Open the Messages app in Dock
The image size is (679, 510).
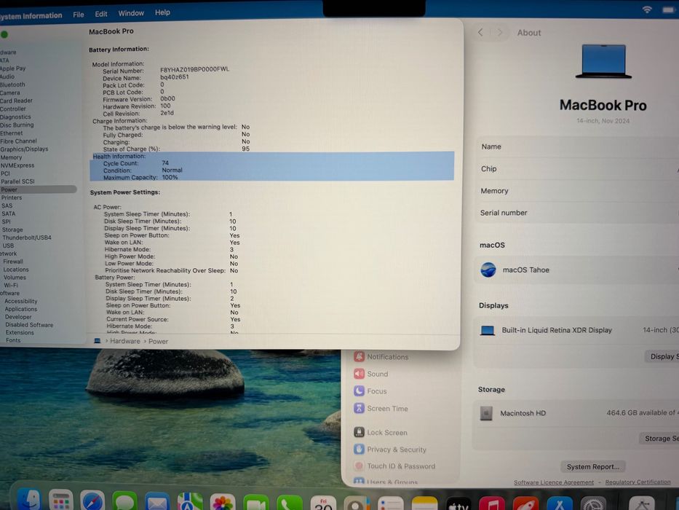click(124, 501)
